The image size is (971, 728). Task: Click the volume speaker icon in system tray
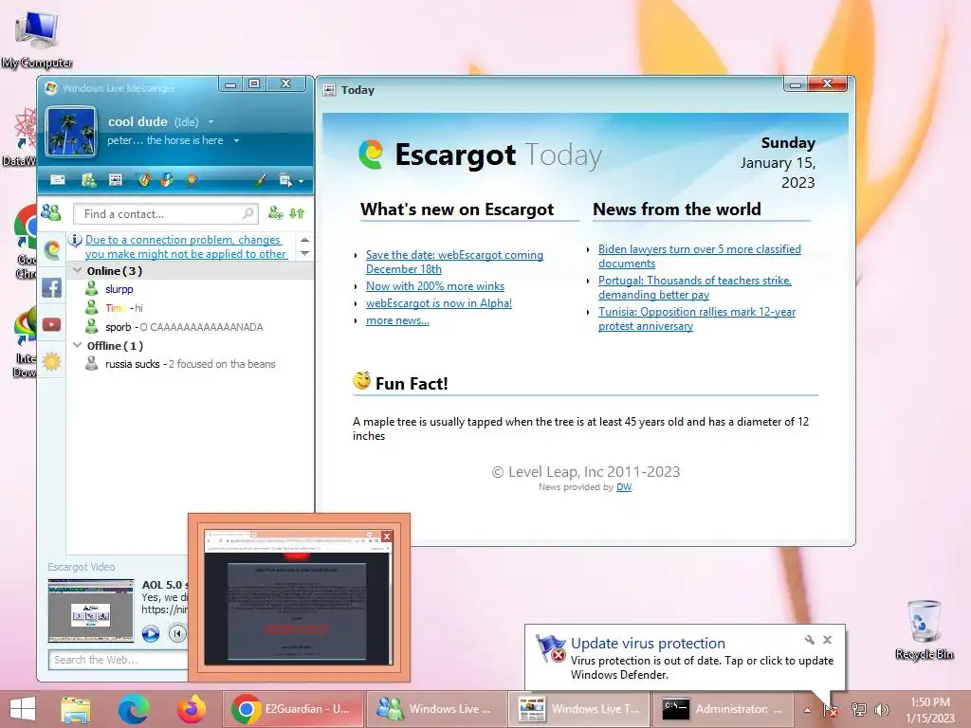pyautogui.click(x=882, y=710)
